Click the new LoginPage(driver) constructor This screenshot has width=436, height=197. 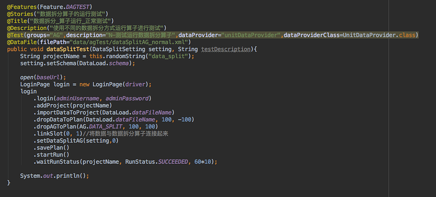115,84
